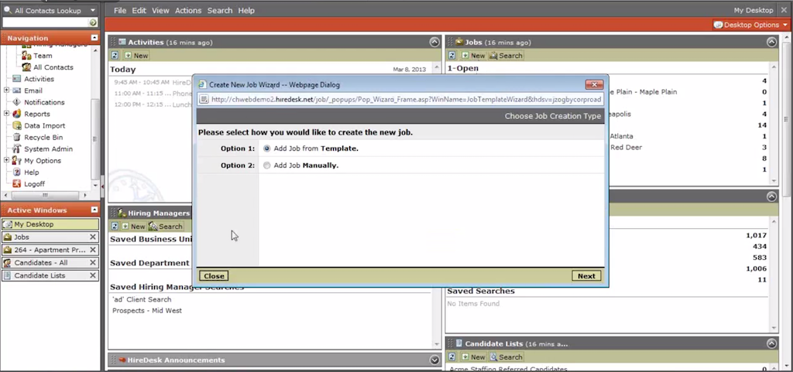
Task: Click the System Admin tools icon
Action: click(17, 149)
